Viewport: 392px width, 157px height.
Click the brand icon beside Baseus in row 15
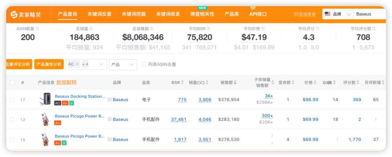coord(110,139)
